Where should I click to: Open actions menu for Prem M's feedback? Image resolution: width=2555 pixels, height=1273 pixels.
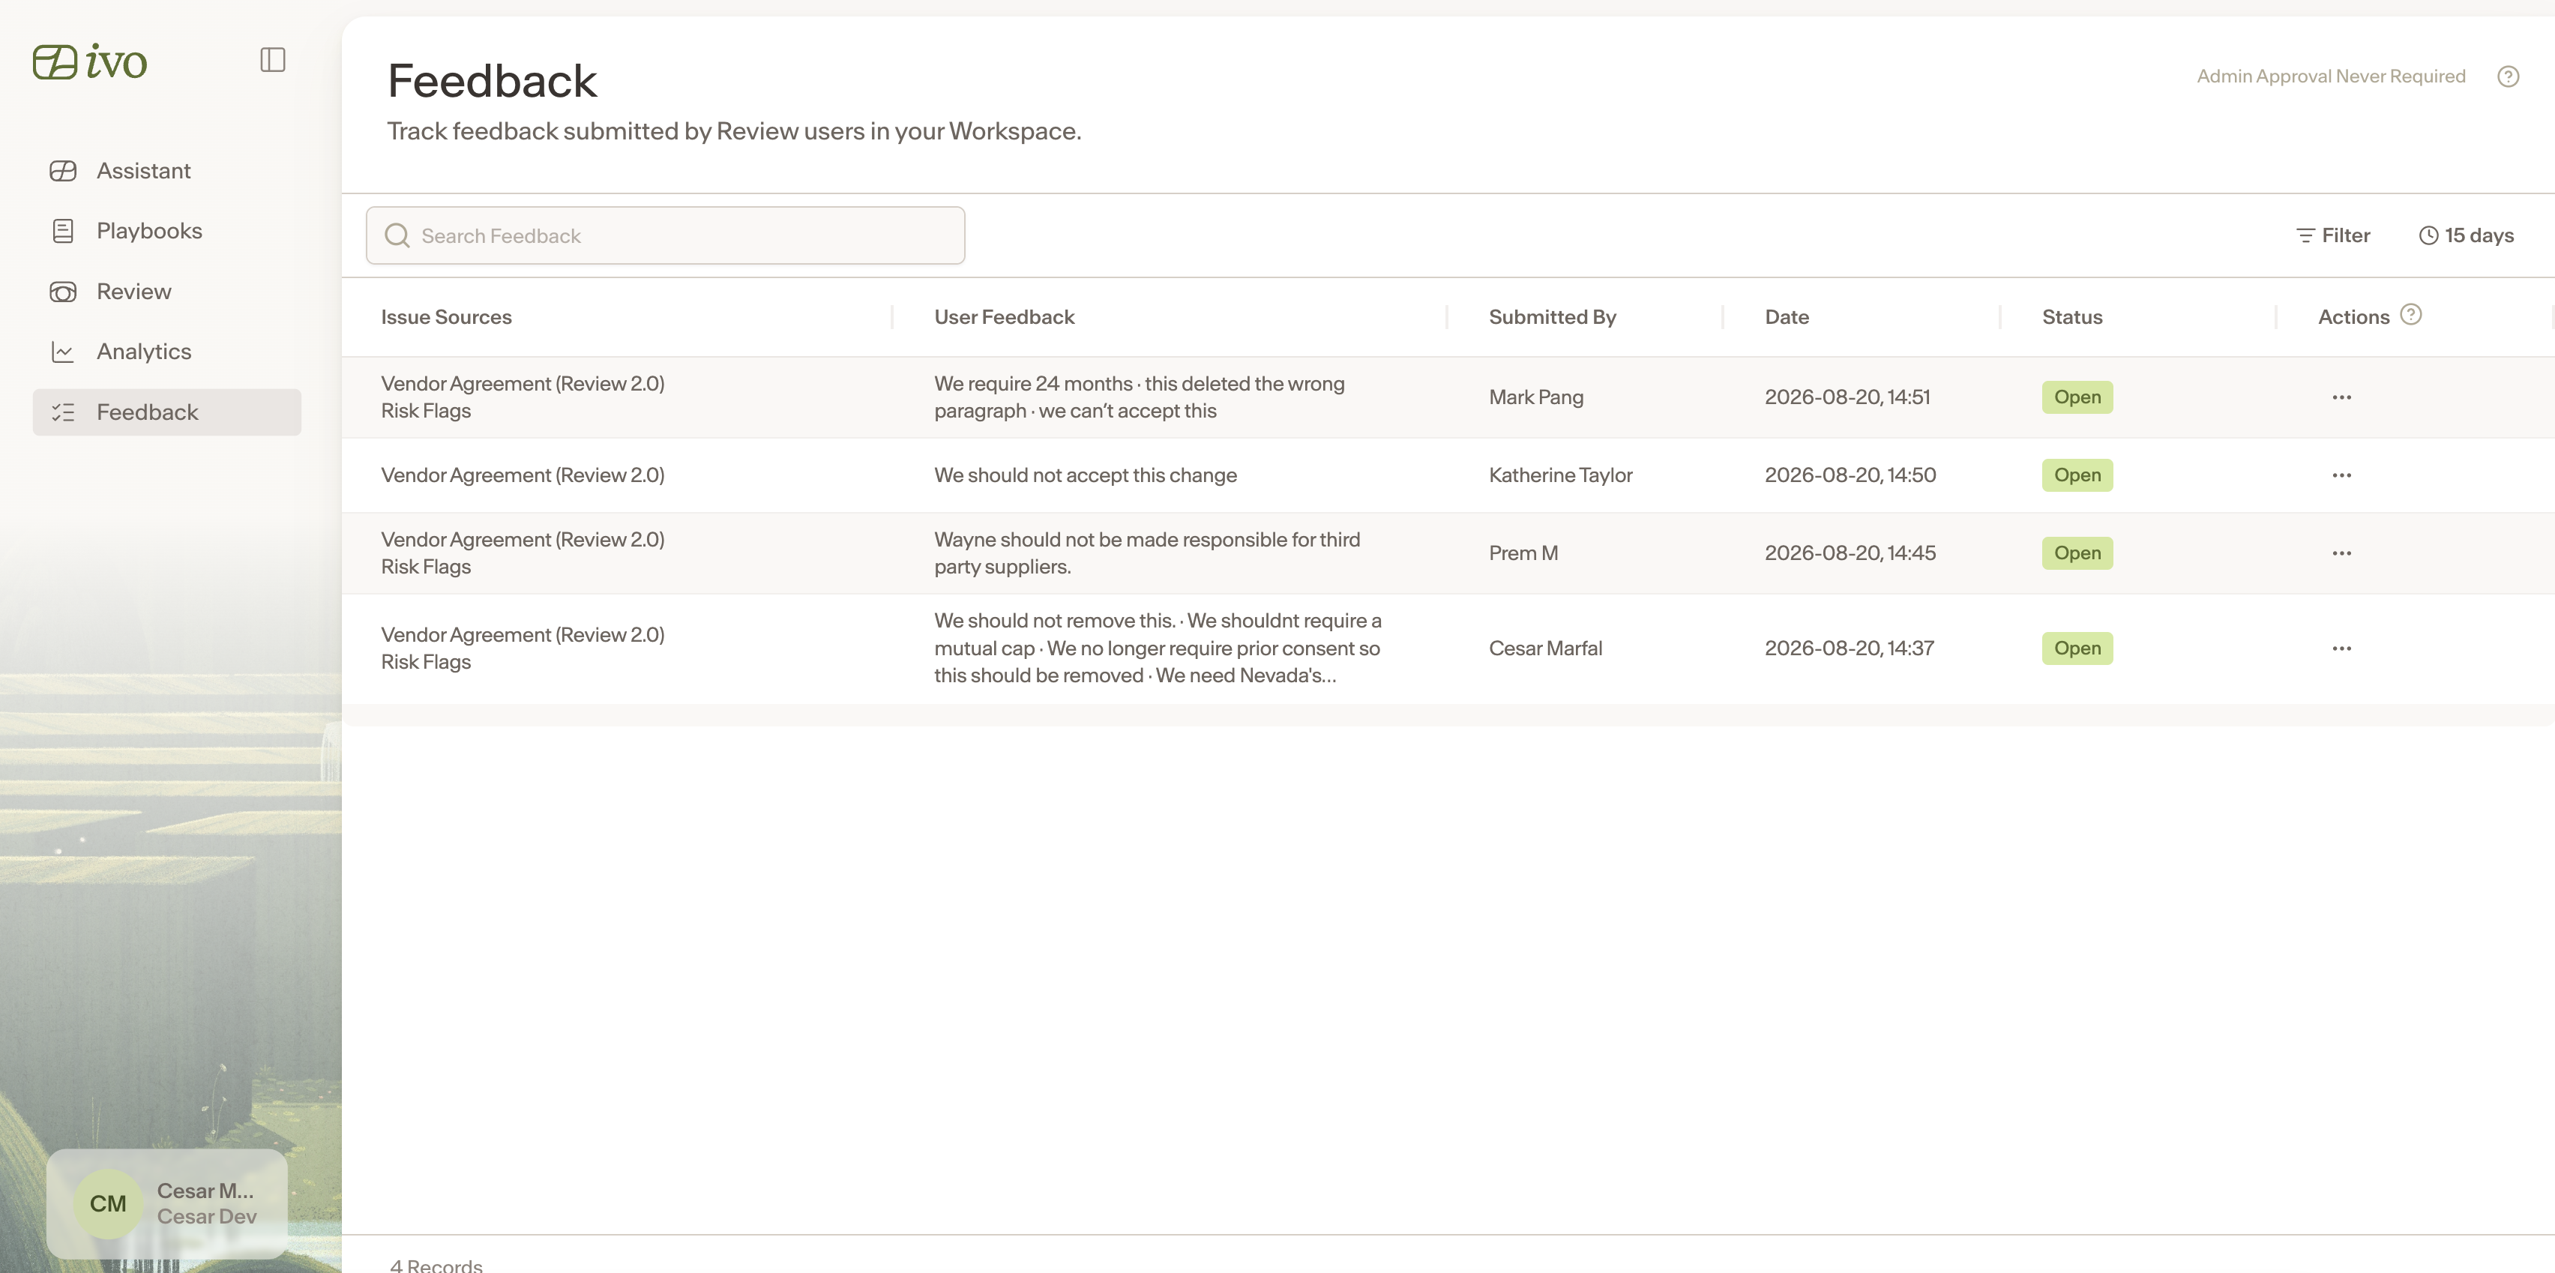[x=2342, y=553]
